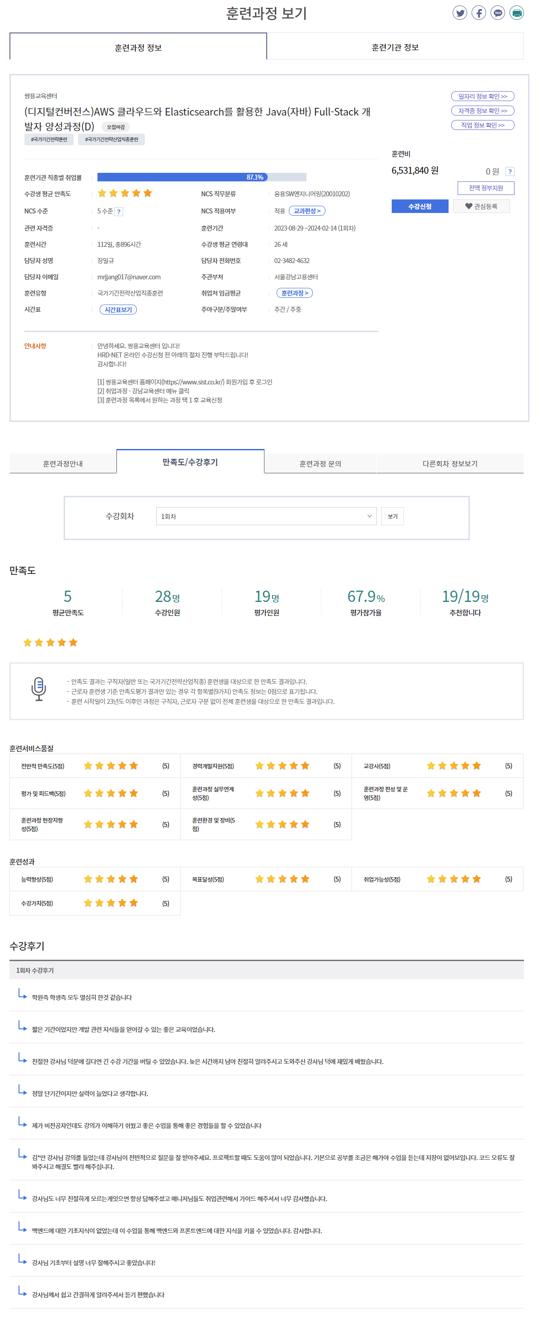The width and height of the screenshot is (542, 1318).
Task: Open the 수강회차 dropdown
Action: click(266, 516)
